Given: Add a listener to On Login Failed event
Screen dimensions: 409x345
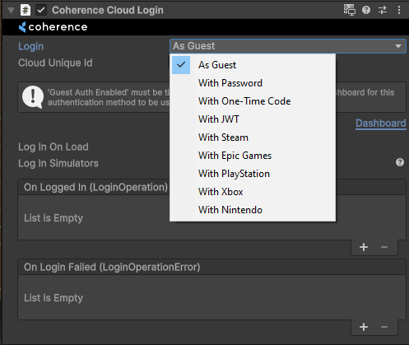Looking at the screenshot, I should [364, 327].
